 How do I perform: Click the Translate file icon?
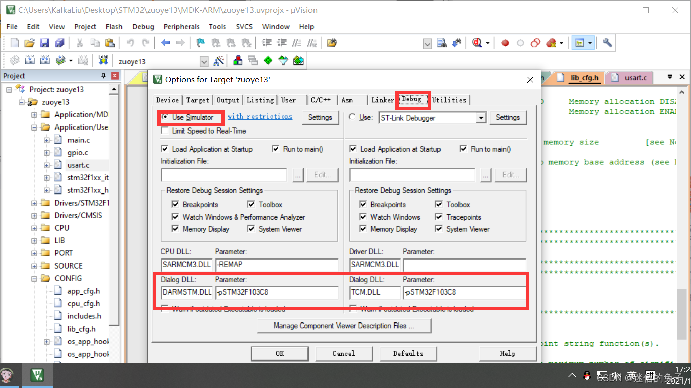[x=15, y=60]
